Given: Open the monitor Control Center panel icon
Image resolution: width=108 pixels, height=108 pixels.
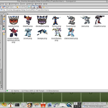Looking at the screenshot, I should coord(23,105).
